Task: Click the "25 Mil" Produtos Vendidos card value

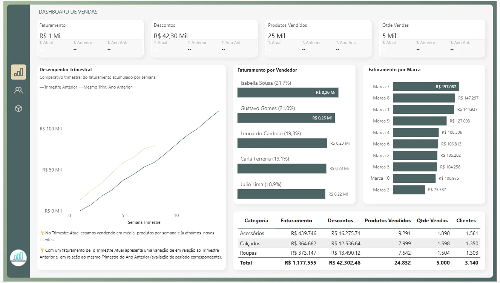Action: pos(277,36)
